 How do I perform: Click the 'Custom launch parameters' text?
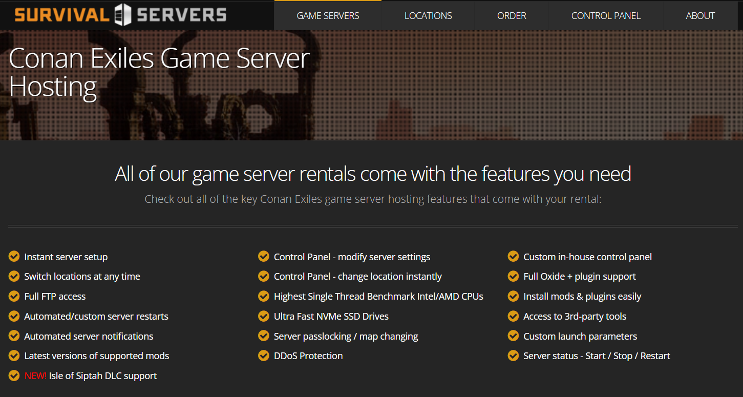(x=580, y=337)
